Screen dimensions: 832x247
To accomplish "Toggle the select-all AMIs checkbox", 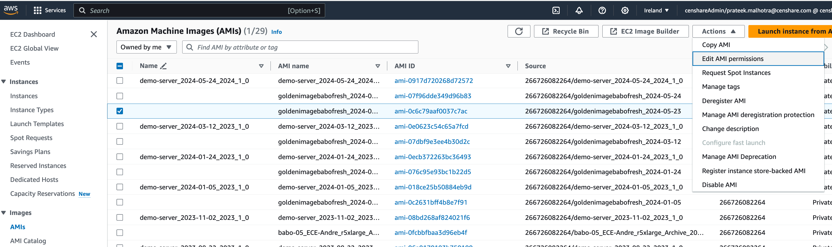I will 120,66.
